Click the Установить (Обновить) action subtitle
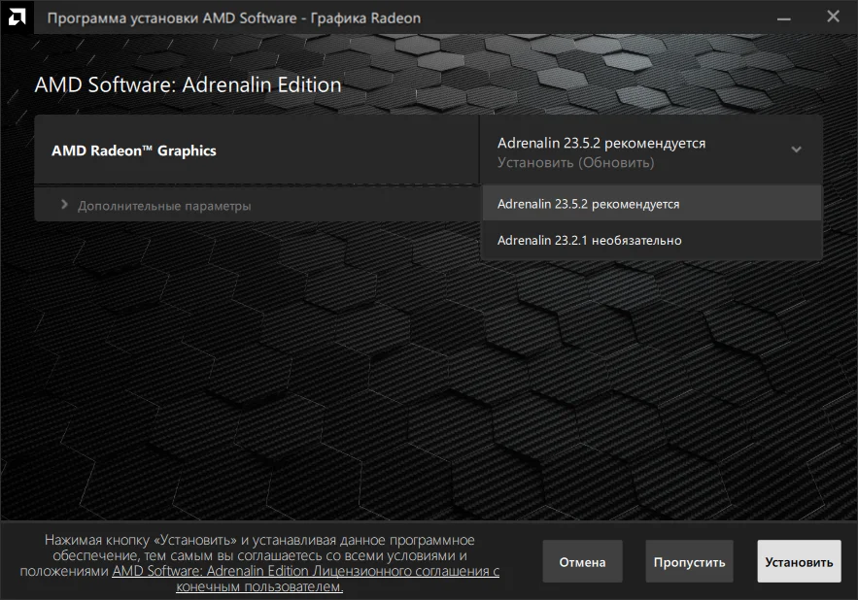858x600 pixels. pos(575,162)
